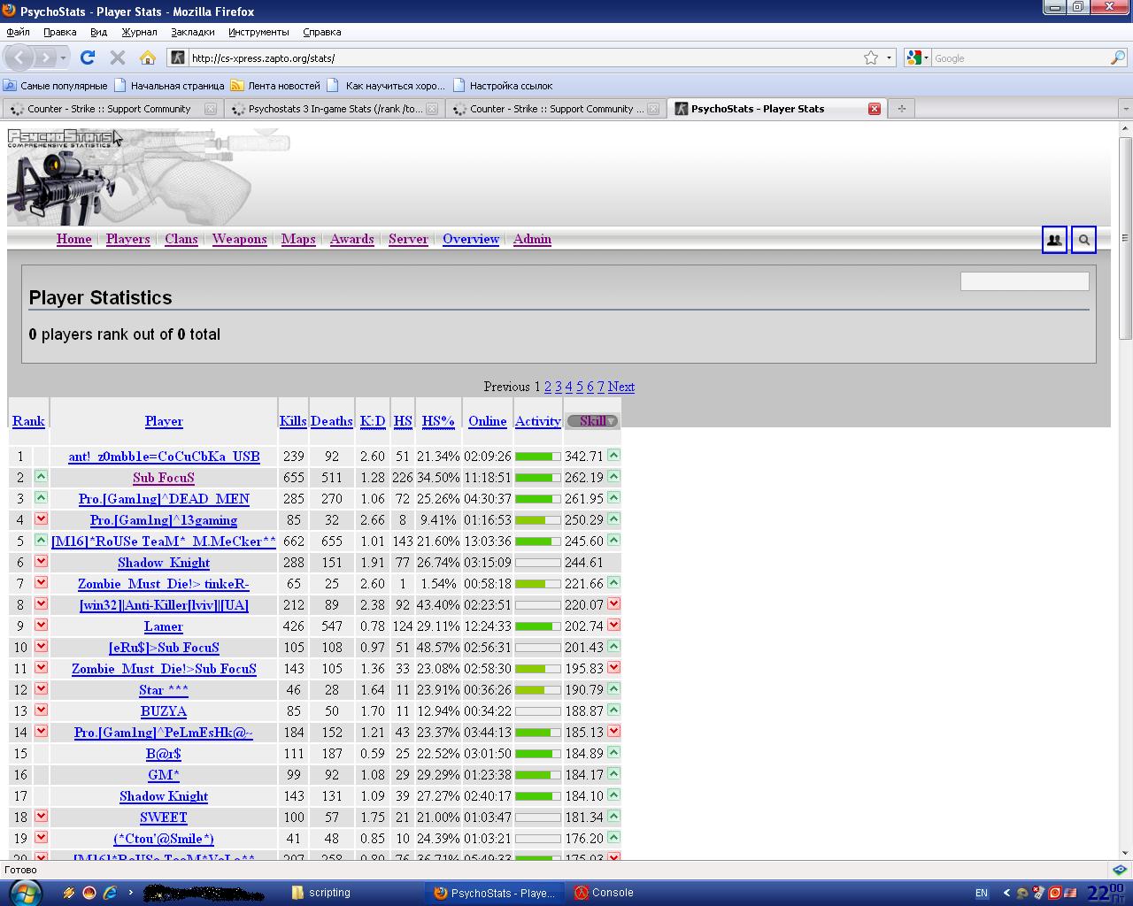Open the Лента новостей bookmark feed
This screenshot has height=906, width=1133.
(275, 86)
